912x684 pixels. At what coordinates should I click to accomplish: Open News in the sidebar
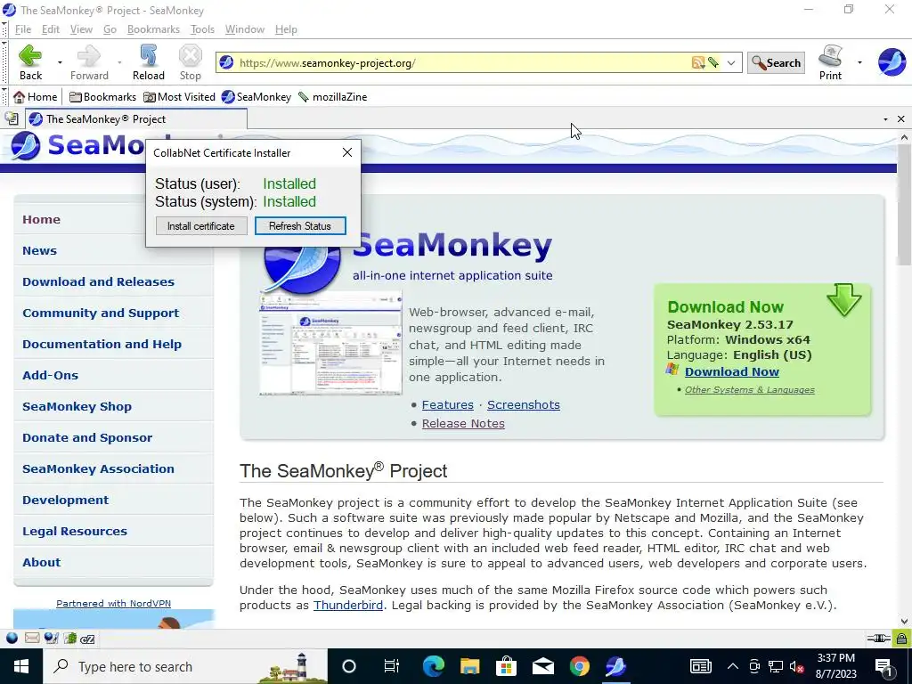[39, 250]
